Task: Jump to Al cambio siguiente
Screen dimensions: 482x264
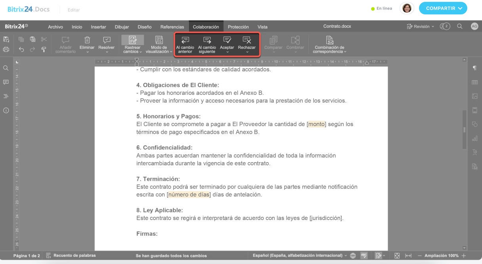Action: (x=207, y=44)
